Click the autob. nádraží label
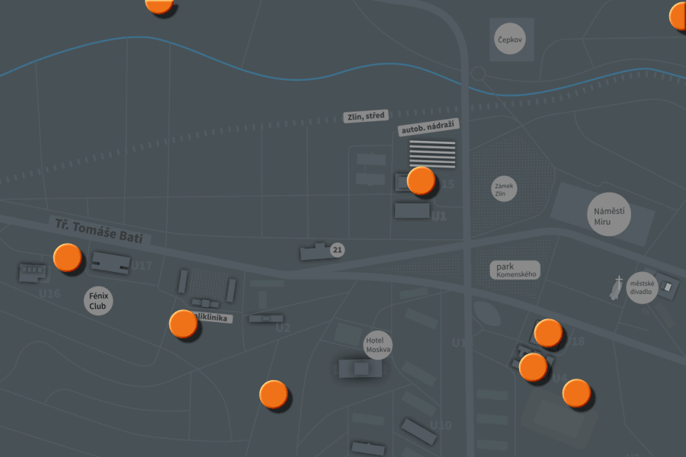 point(429,126)
